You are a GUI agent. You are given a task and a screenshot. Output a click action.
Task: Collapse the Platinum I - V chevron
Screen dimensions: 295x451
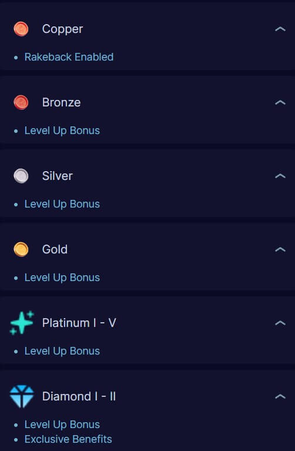[280, 323]
